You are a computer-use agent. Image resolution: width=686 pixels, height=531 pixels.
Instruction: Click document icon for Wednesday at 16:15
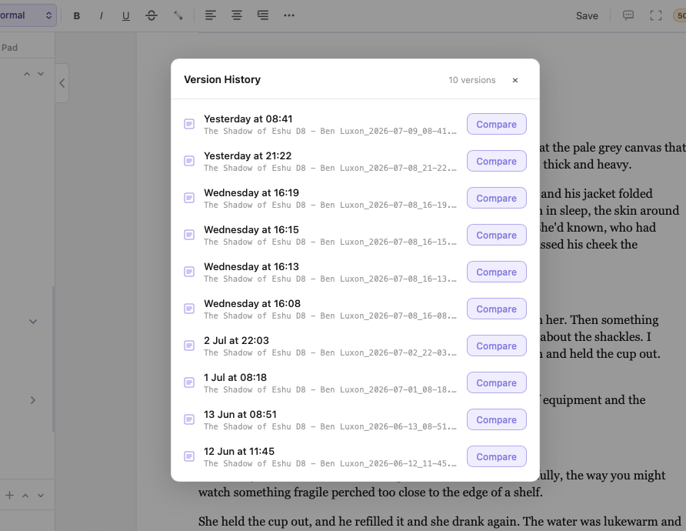(189, 235)
